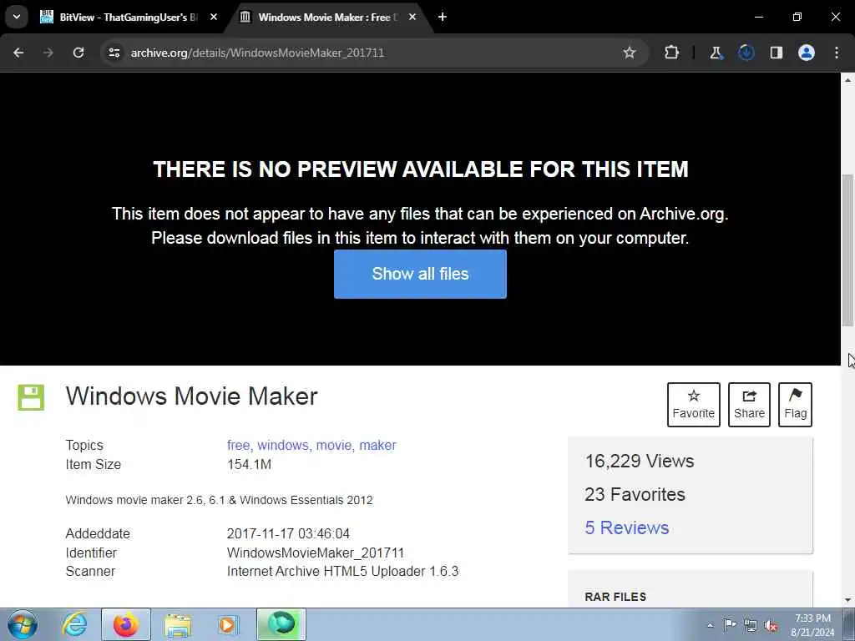Go forward to the next page

click(48, 53)
